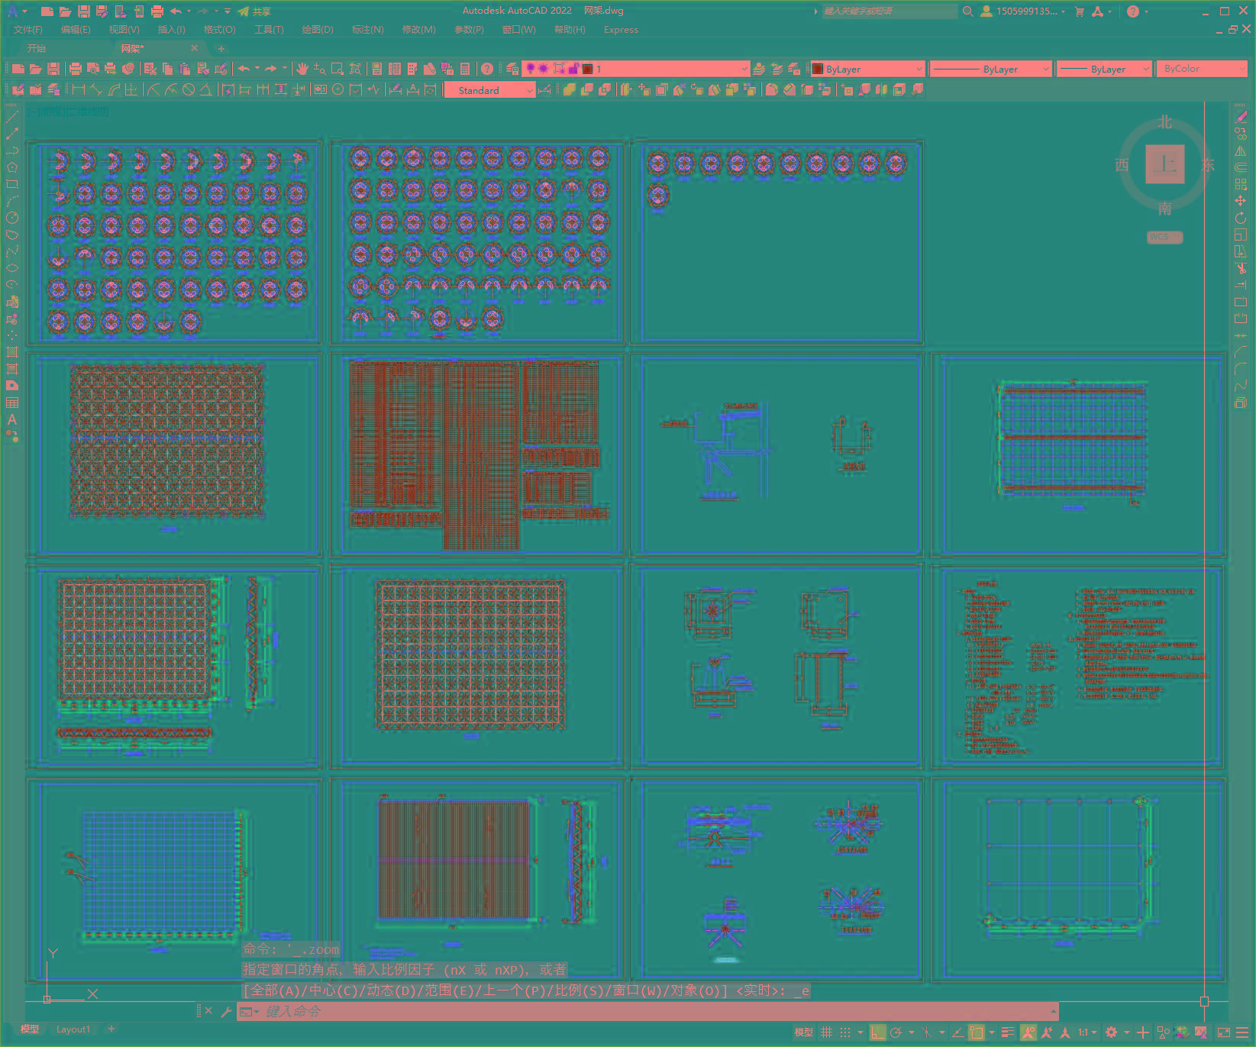Screen dimensions: 1256x1047
Task: Toggle polar tracking in status bar
Action: [x=896, y=1032]
